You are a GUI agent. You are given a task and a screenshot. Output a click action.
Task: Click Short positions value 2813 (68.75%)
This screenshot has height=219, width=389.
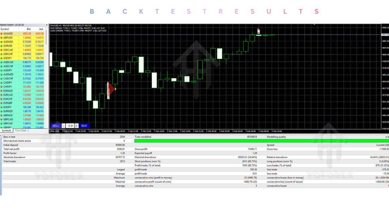point(249,161)
